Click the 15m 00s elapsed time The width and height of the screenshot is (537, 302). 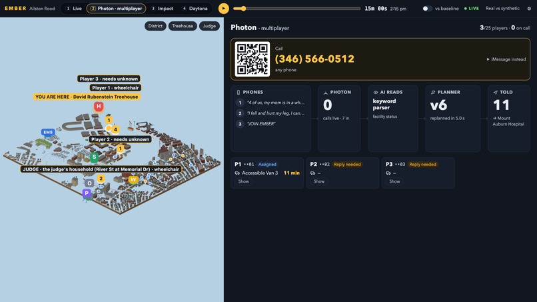click(x=376, y=9)
